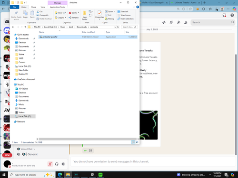Open Explorer help icon
Screen dimensions: 238x178
(138, 7)
